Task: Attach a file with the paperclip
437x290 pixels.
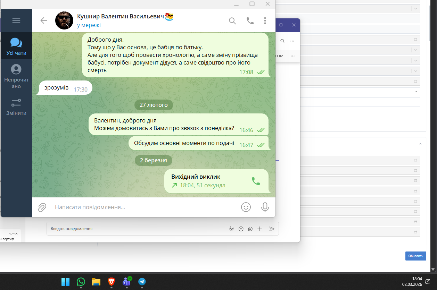Action: (42, 207)
